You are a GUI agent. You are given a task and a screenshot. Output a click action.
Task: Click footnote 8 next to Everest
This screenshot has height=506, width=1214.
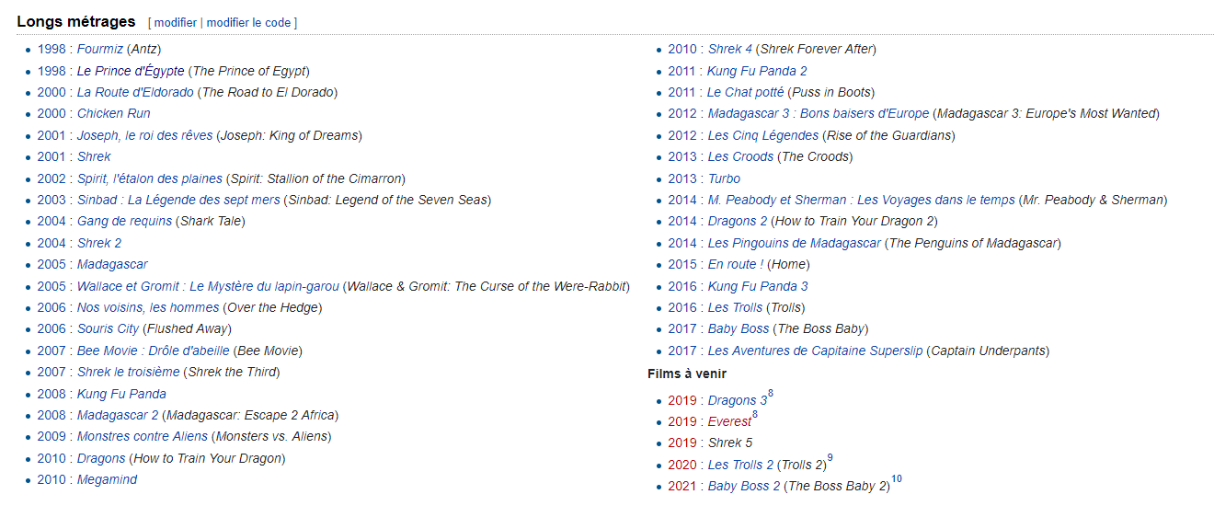click(x=755, y=415)
